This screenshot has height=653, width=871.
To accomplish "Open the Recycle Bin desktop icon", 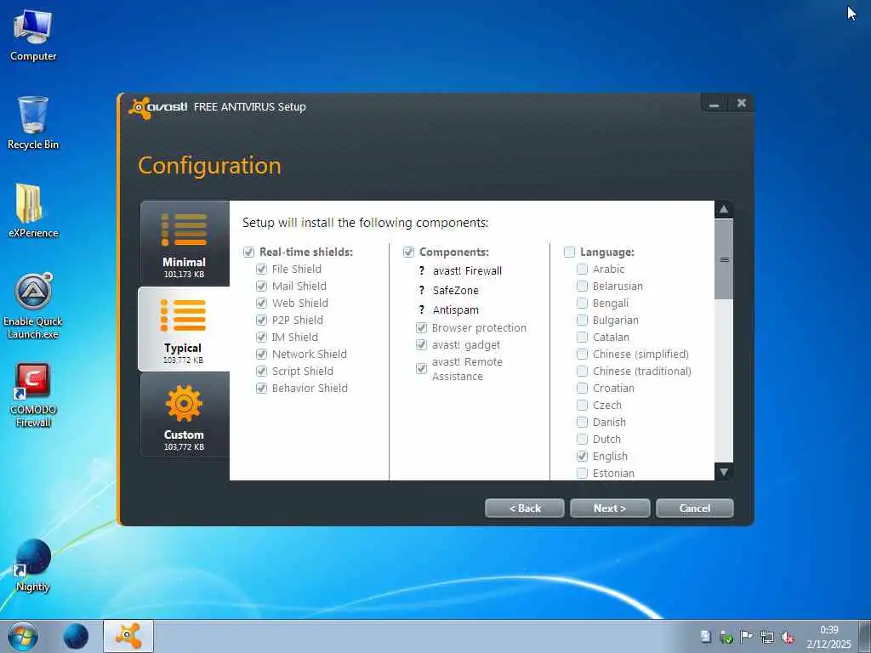I will point(33,122).
